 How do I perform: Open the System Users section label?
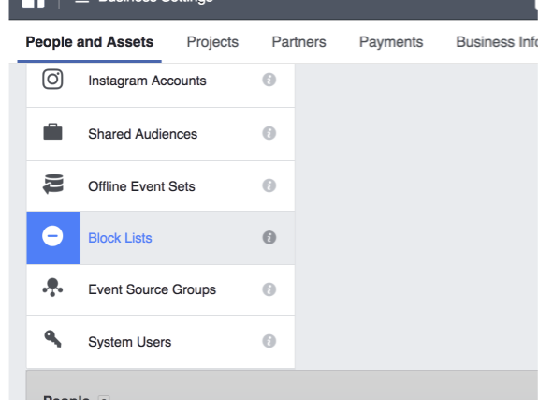click(130, 342)
